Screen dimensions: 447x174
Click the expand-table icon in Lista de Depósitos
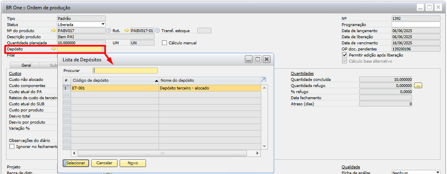(x=264, y=80)
